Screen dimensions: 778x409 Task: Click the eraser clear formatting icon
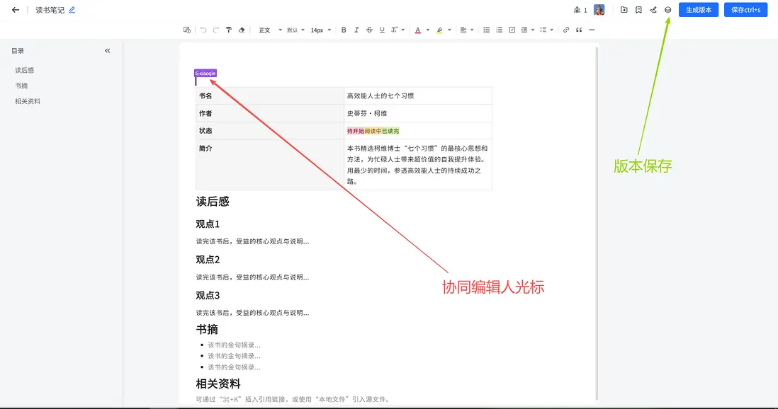click(x=242, y=30)
